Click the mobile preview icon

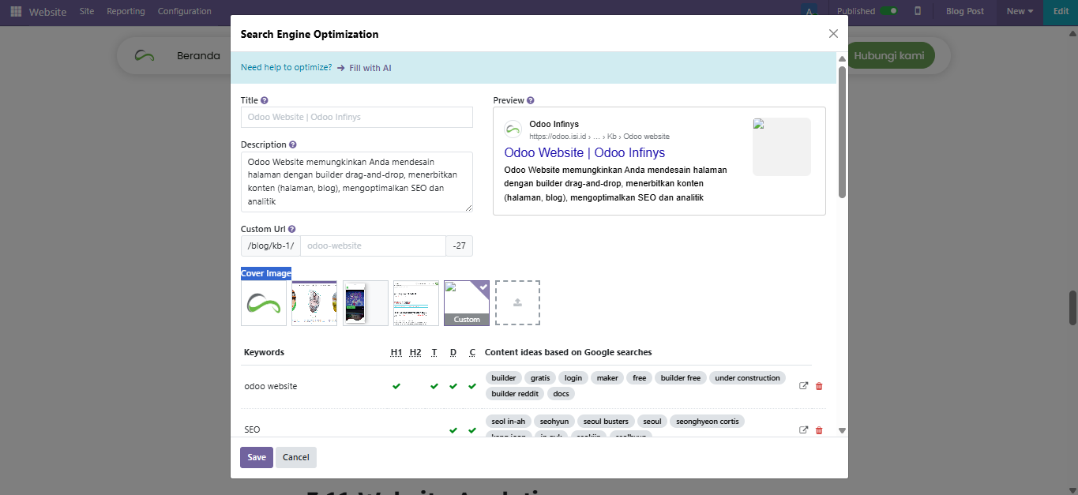918,11
